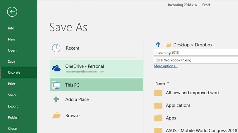Click the OneDrive cloud icon
This screenshot has width=238, height=133.
(56, 68)
